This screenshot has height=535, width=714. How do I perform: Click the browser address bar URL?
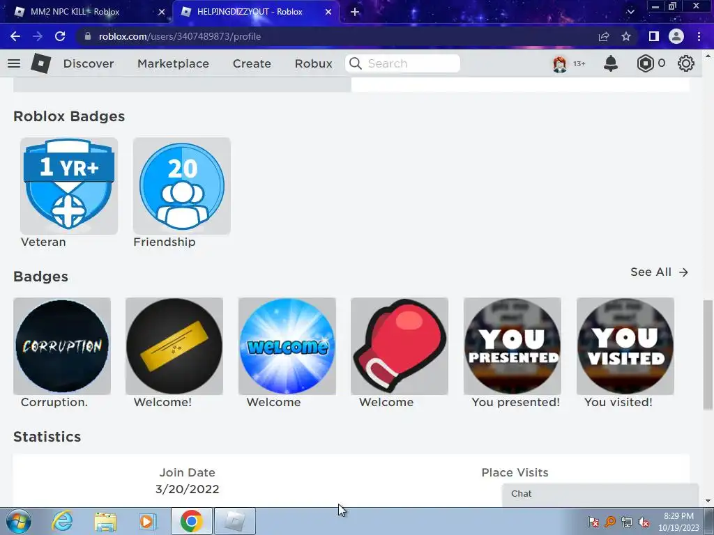pos(180,36)
